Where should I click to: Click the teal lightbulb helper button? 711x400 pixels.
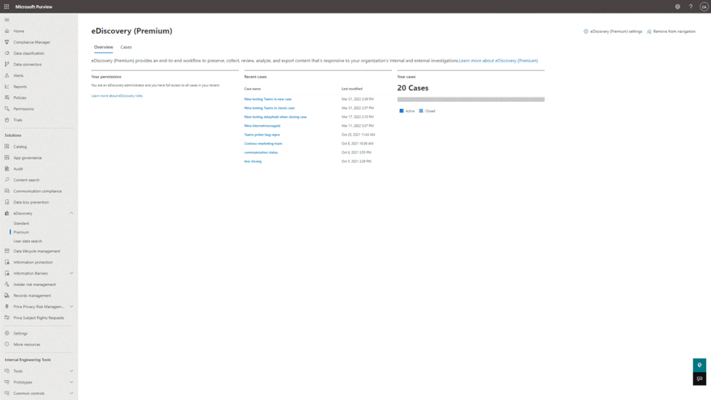[699, 365]
